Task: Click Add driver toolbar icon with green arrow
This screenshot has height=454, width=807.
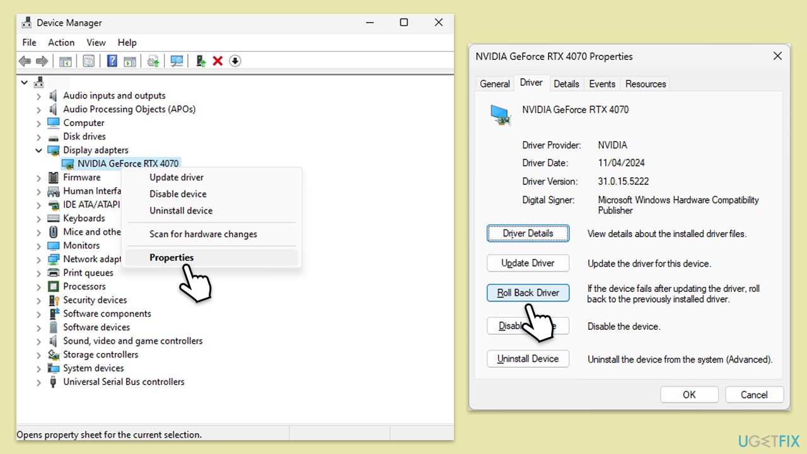Action: [x=200, y=61]
